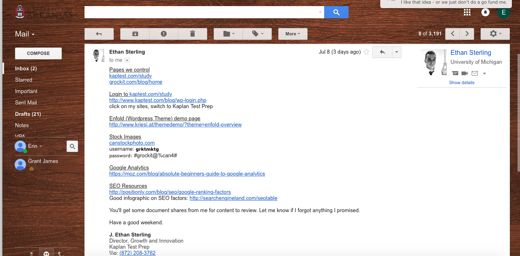Open the kaptest.com/study link under Pages we control

point(130,76)
